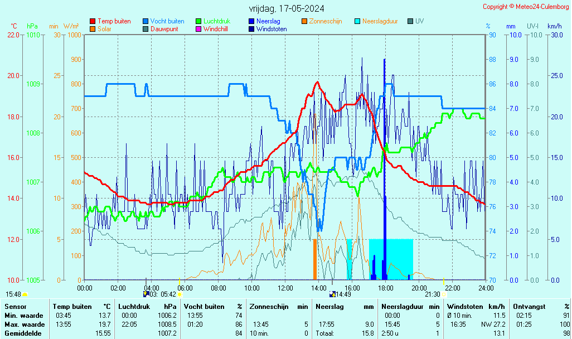Click the sun icon next to 15:48

[x=25, y=294]
